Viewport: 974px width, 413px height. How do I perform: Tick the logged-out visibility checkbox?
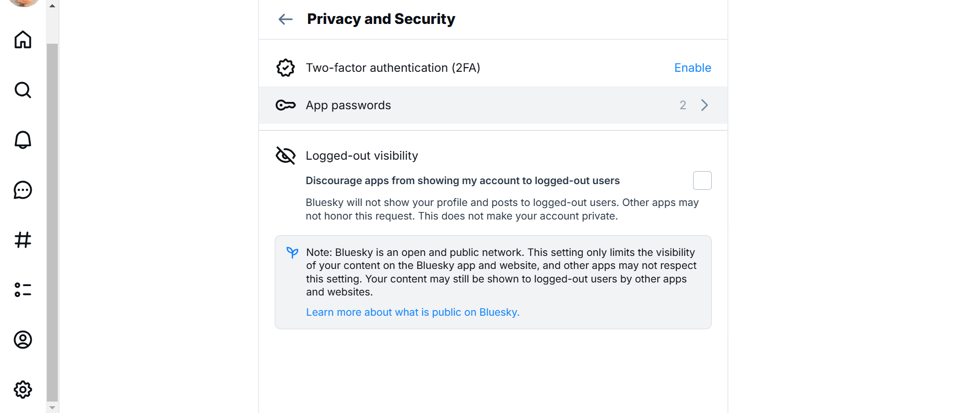(x=702, y=180)
